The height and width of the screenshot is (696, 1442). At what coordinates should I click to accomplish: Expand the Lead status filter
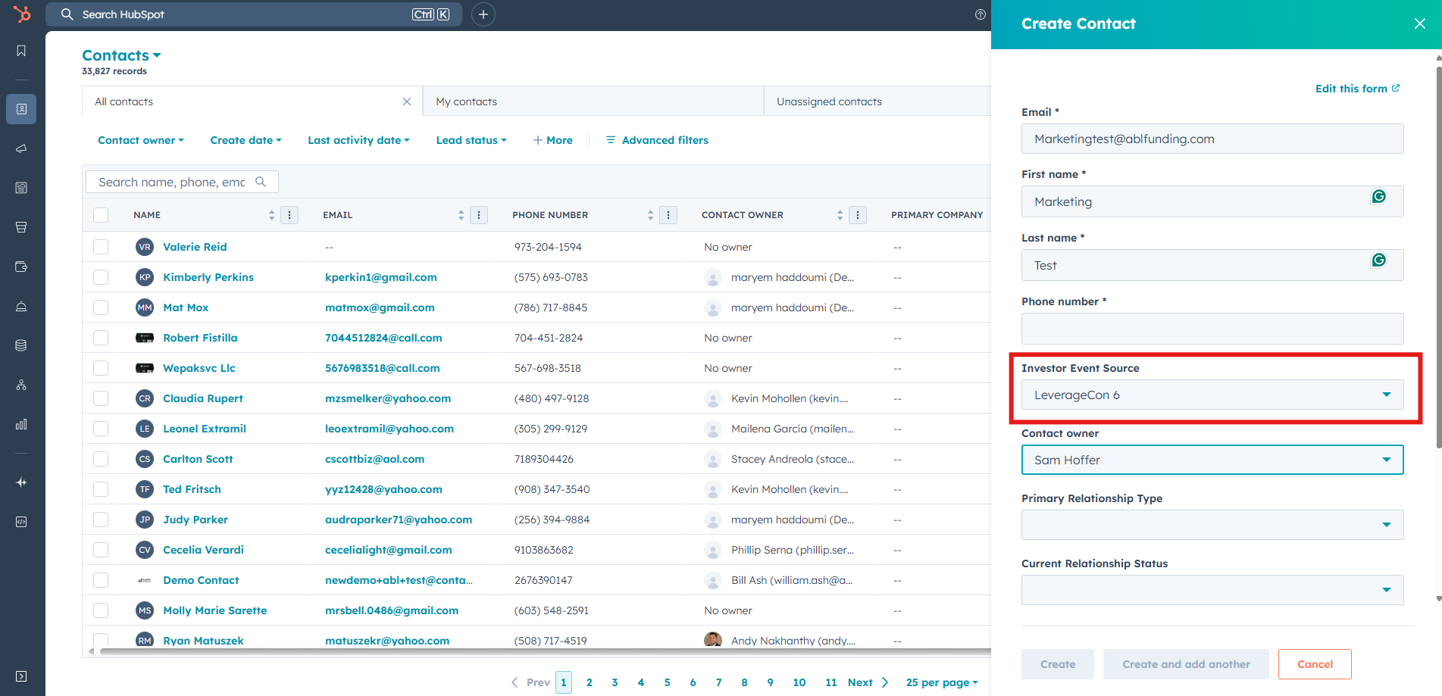pyautogui.click(x=471, y=140)
